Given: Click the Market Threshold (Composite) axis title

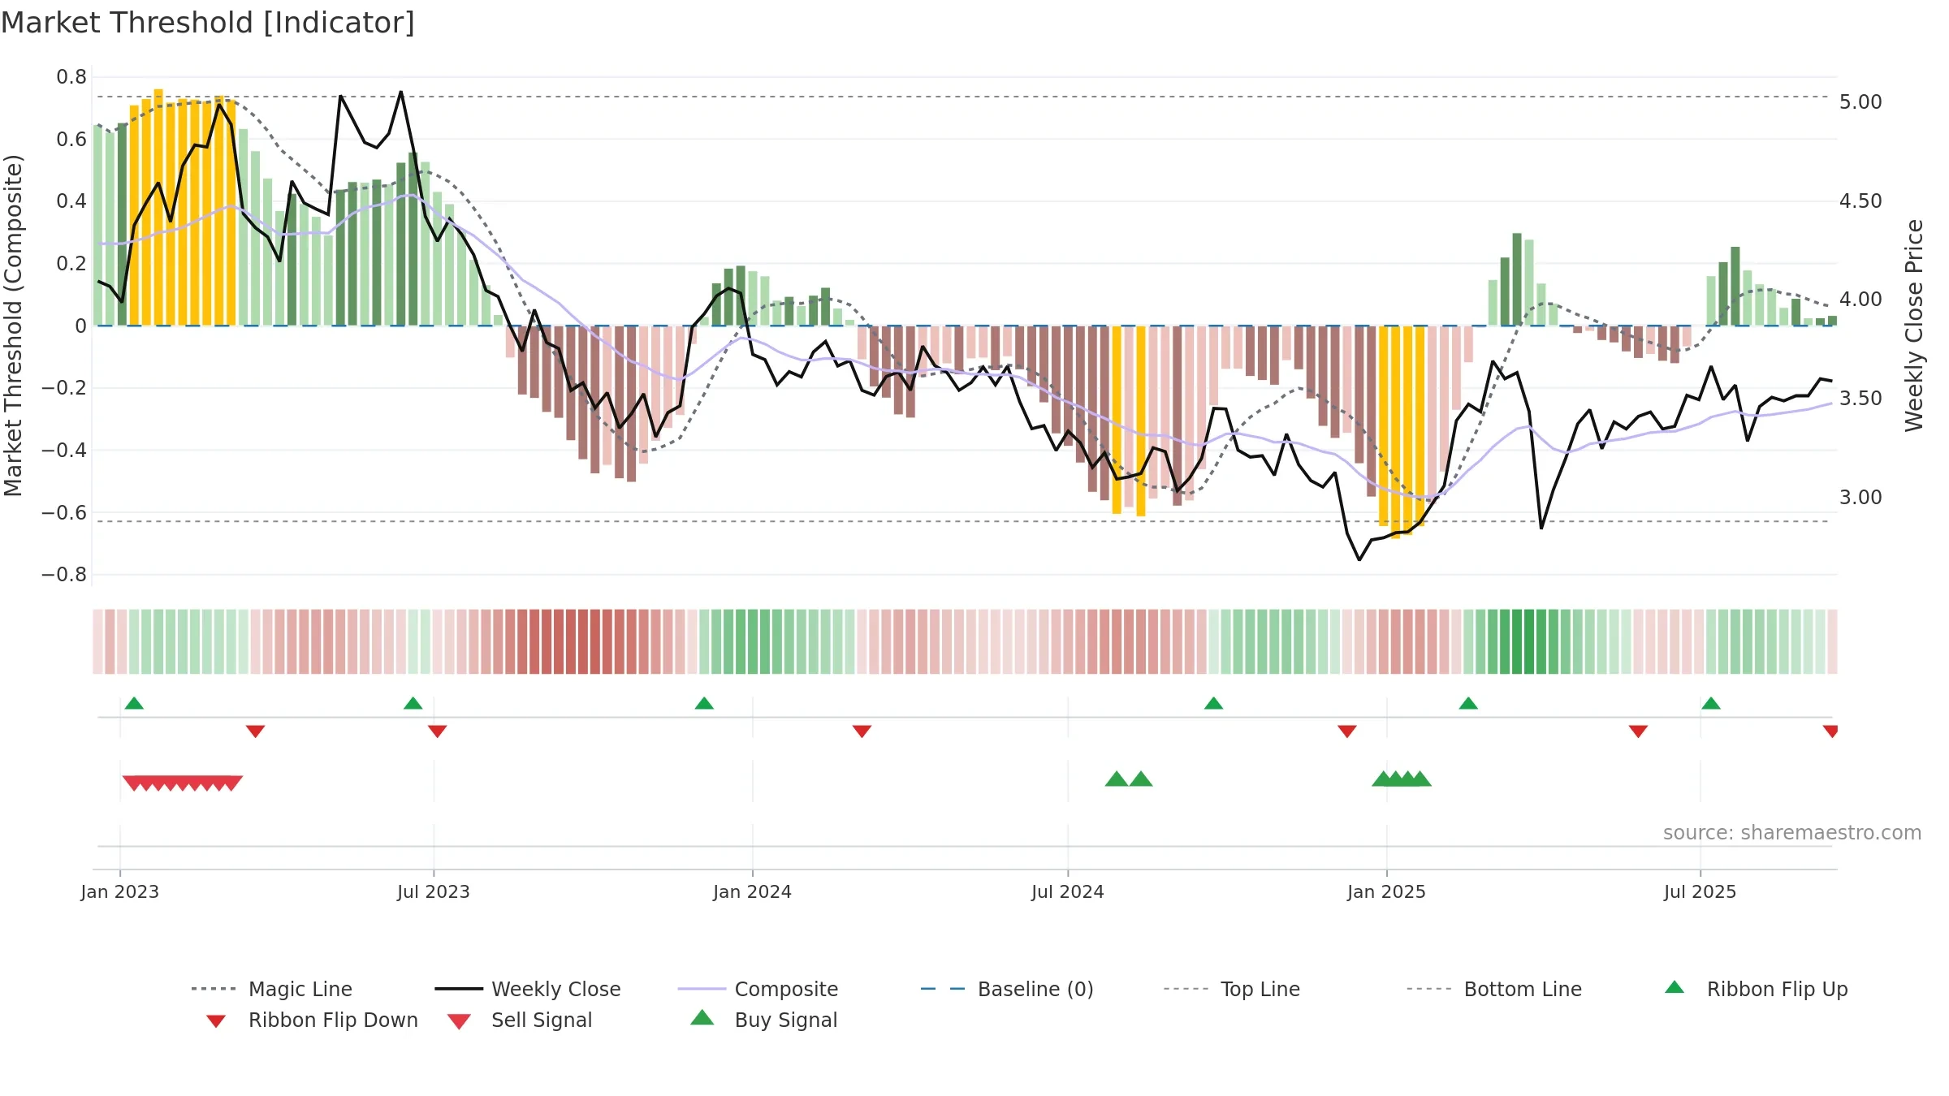Looking at the screenshot, I should point(13,326).
